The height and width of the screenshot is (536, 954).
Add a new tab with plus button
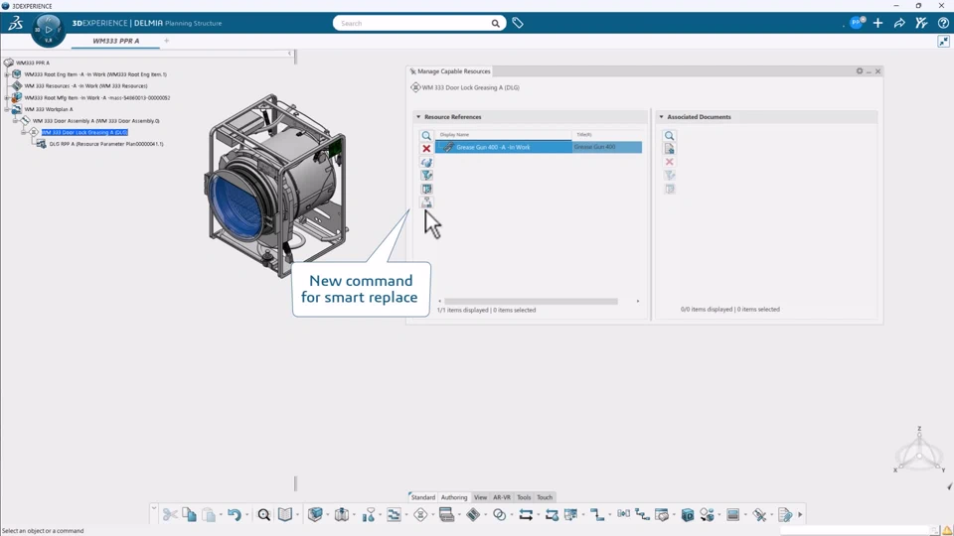click(166, 41)
